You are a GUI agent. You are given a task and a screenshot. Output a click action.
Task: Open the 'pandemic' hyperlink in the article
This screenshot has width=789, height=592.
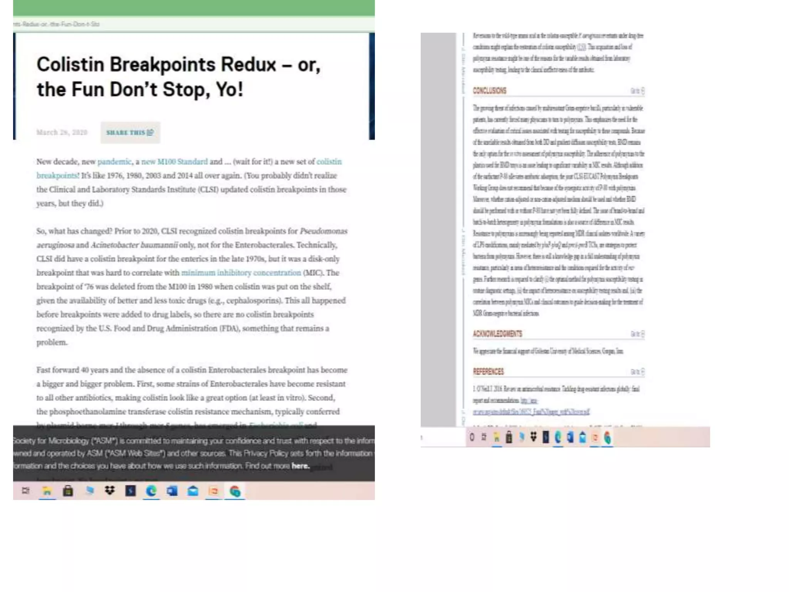(x=114, y=161)
